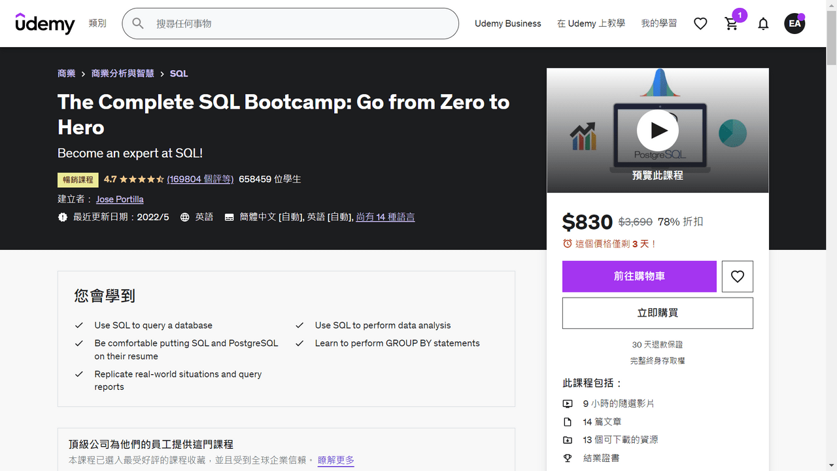837x471 pixels.
Task: Click the Udemy logo
Action: (45, 24)
